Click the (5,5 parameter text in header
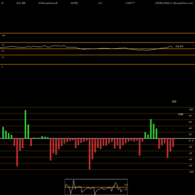The image size is (195, 195). tap(100, 3)
